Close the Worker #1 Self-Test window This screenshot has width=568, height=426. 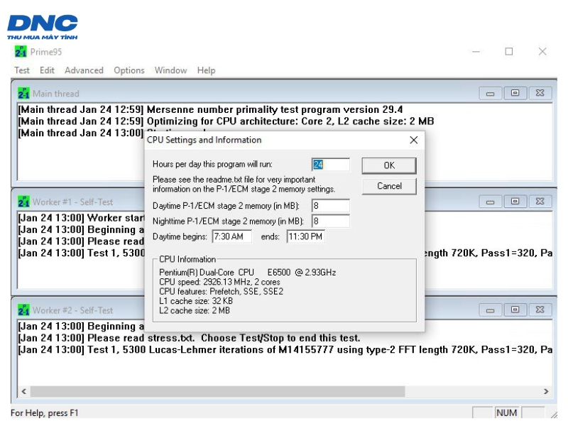click(x=540, y=202)
